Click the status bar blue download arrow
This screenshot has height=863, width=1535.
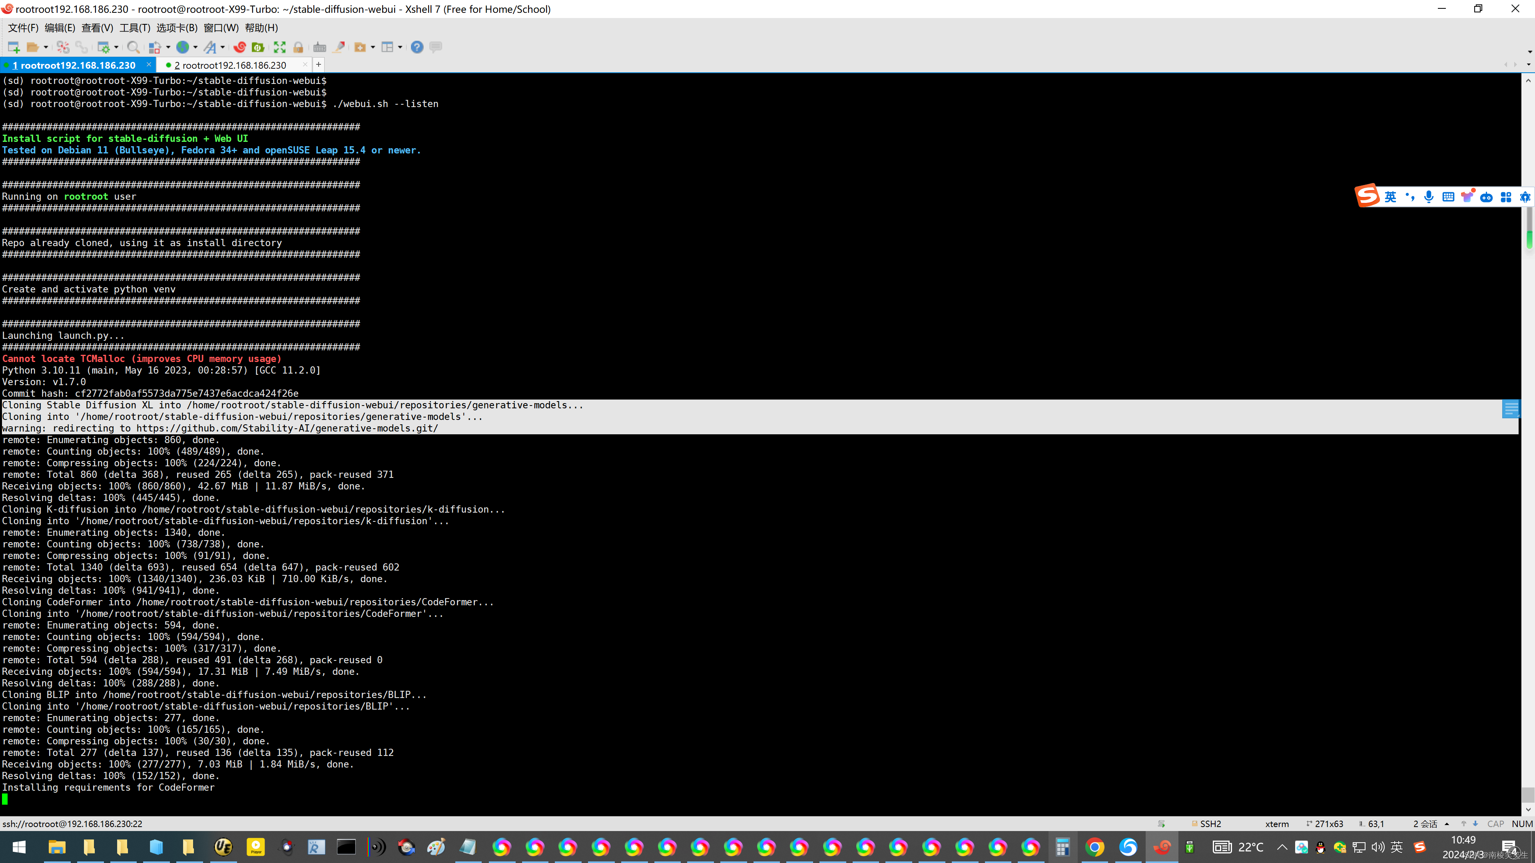[1475, 824]
